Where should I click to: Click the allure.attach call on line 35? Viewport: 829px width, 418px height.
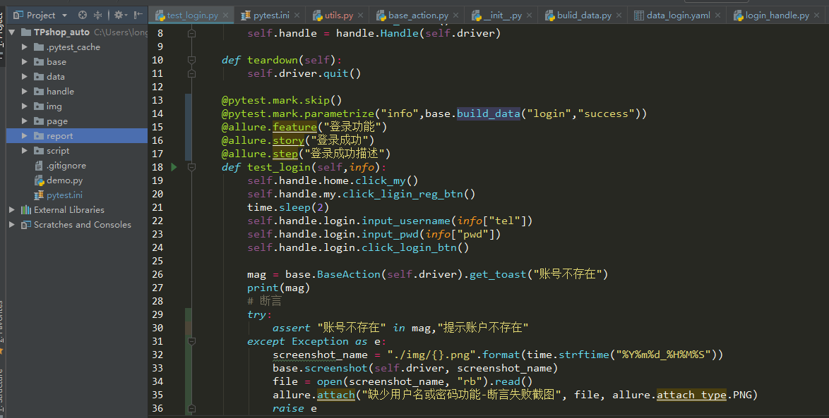[335, 395]
